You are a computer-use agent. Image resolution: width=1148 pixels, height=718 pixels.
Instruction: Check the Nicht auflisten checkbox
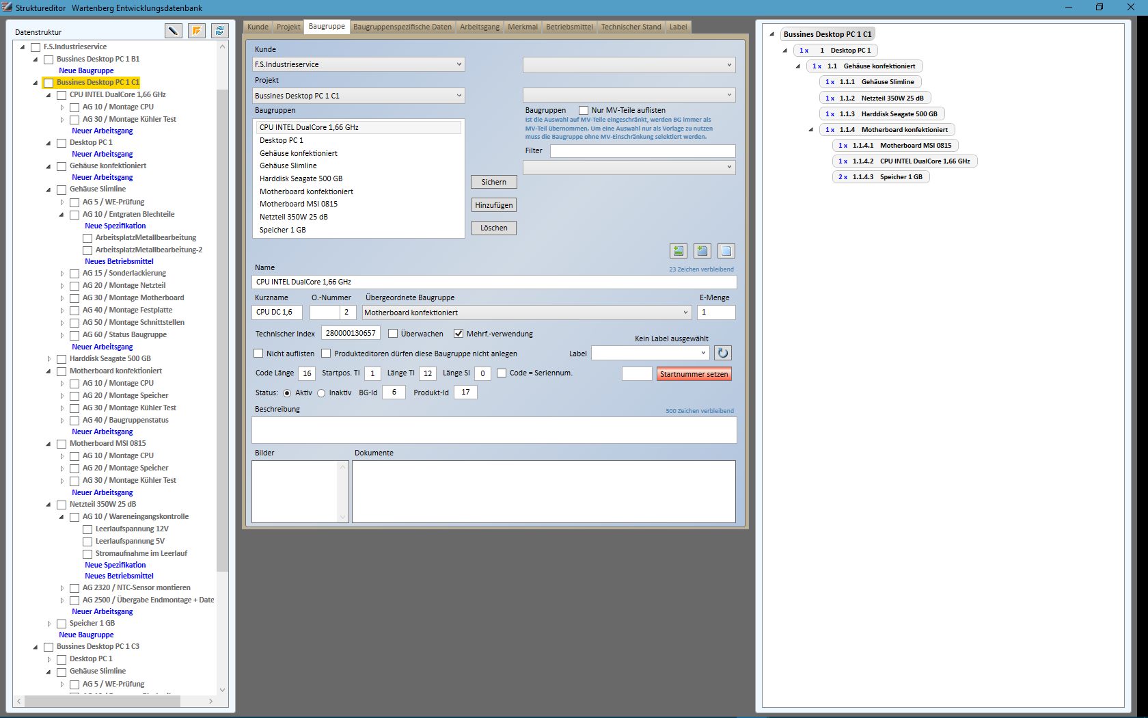(258, 354)
